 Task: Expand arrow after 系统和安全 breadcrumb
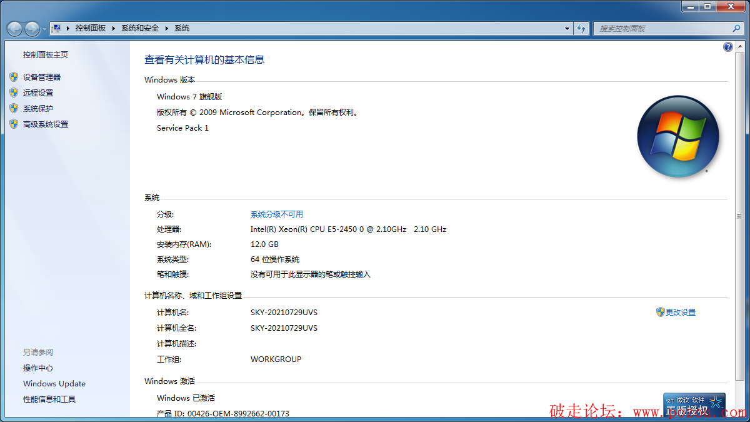[x=167, y=28]
